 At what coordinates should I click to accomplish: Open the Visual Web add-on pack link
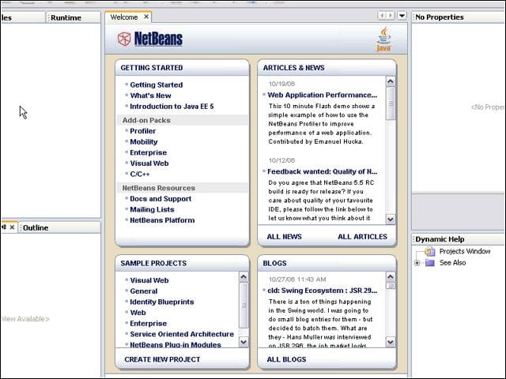pyautogui.click(x=149, y=163)
